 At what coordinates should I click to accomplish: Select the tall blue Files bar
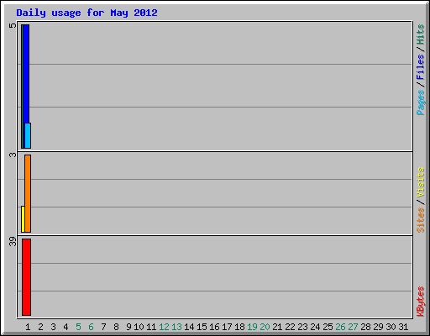click(x=26, y=74)
